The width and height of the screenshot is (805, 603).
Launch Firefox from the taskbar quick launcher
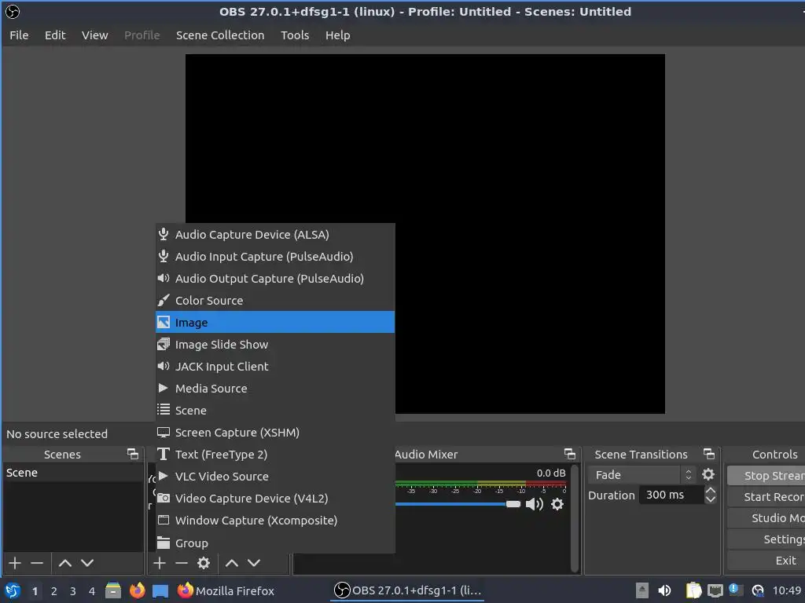point(137,590)
